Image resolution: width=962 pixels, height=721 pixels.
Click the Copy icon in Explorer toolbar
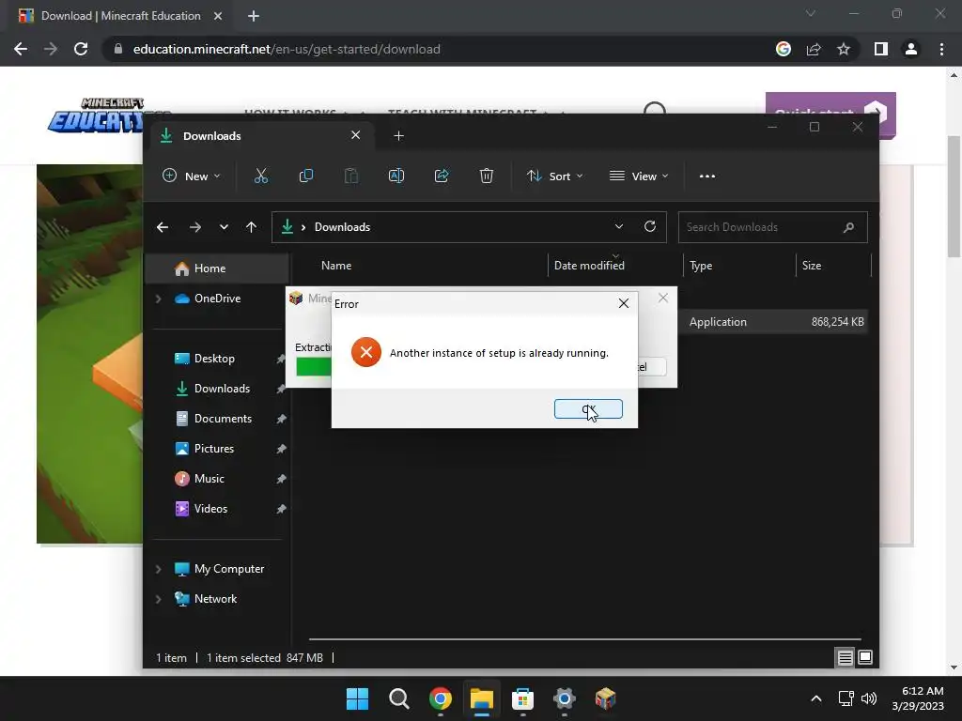tap(305, 176)
